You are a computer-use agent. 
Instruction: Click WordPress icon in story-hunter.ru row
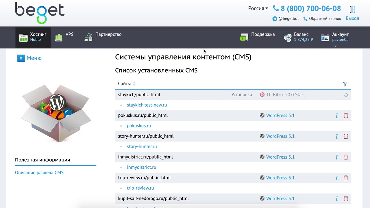[x=262, y=136]
